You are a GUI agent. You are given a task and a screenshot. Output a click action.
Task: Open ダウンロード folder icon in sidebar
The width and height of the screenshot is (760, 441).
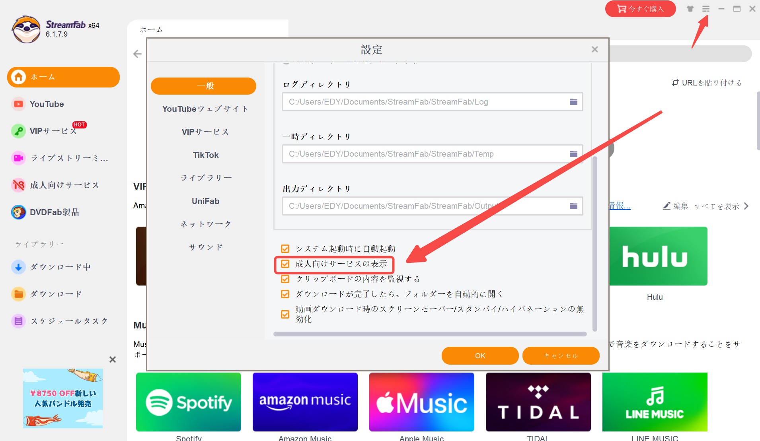pyautogui.click(x=18, y=294)
